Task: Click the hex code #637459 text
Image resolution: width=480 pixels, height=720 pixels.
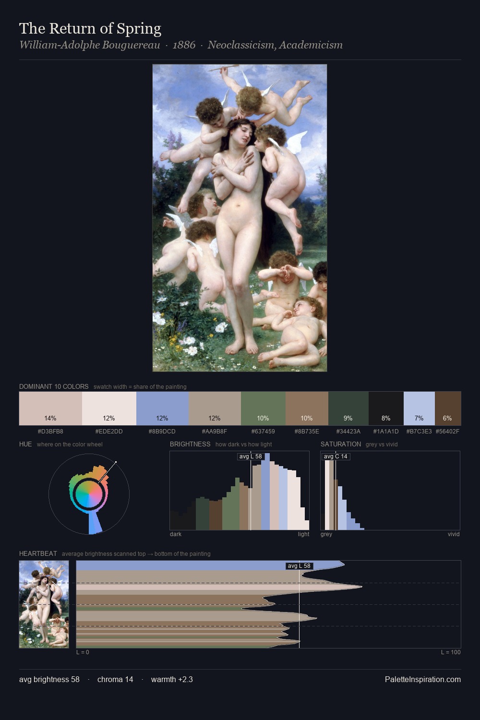Action: point(263,432)
